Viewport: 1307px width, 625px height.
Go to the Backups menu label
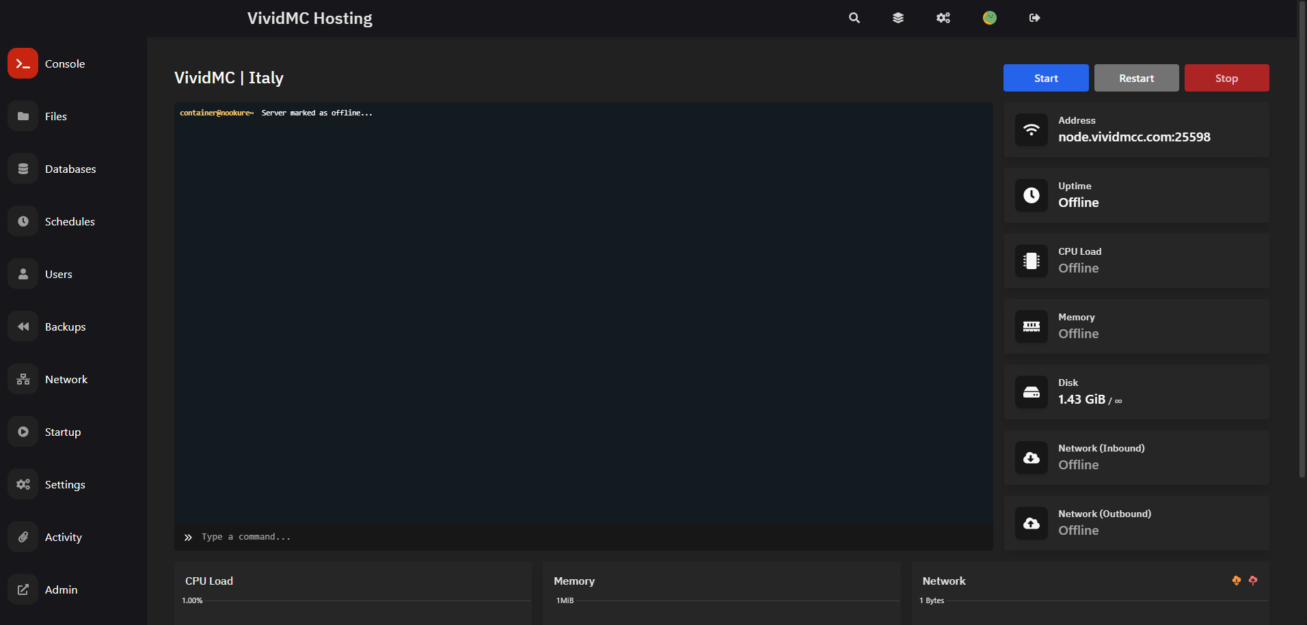[x=66, y=327]
